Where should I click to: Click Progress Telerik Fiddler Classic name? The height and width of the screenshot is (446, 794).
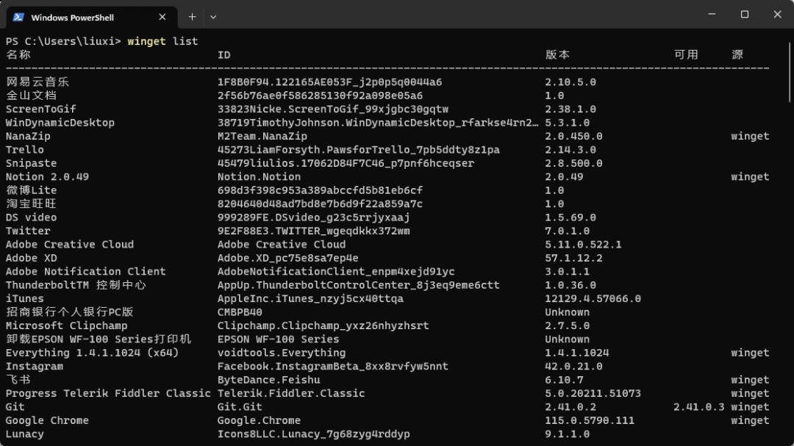[108, 393]
